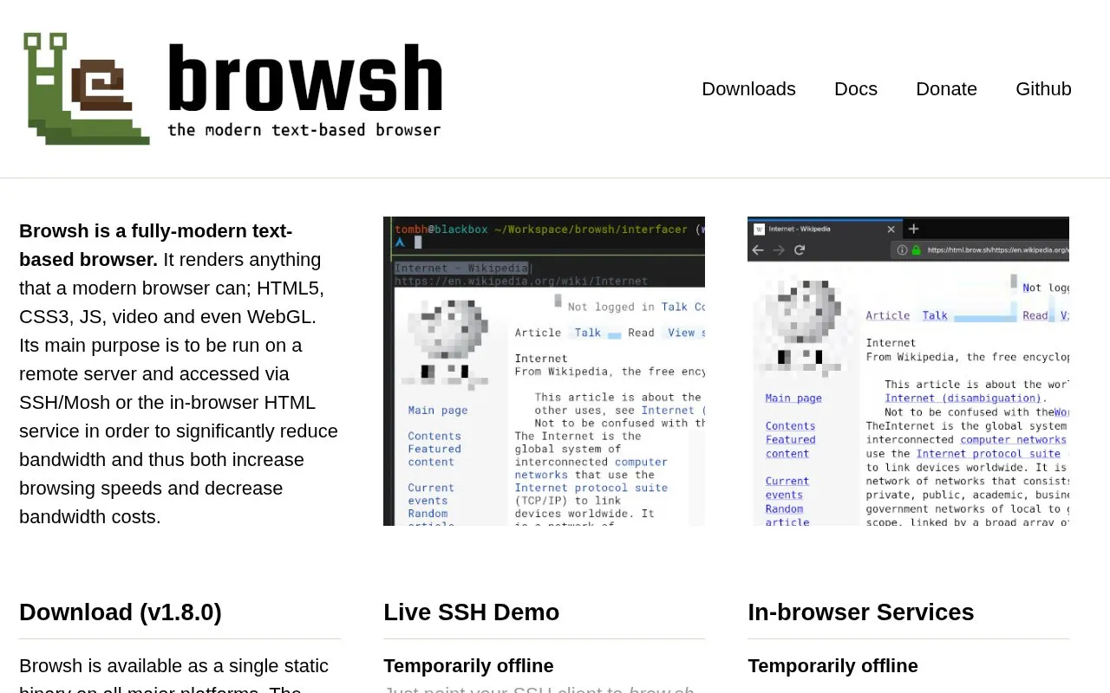
Task: Click "Temporarily offline" under Live SSH Demo
Action: pos(468,666)
